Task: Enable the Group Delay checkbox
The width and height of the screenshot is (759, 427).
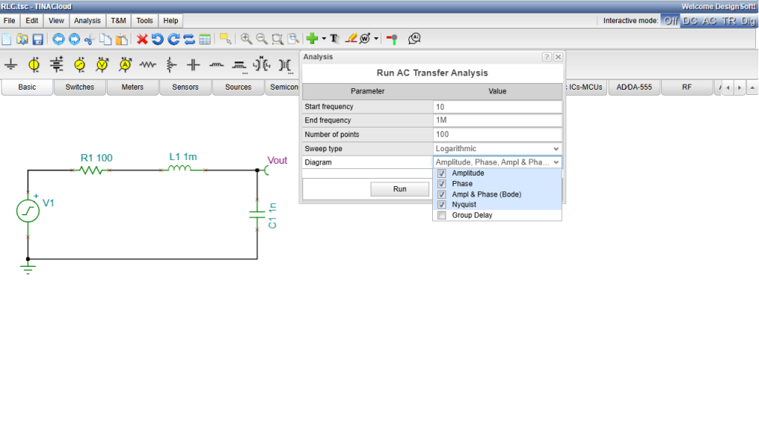Action: click(442, 216)
